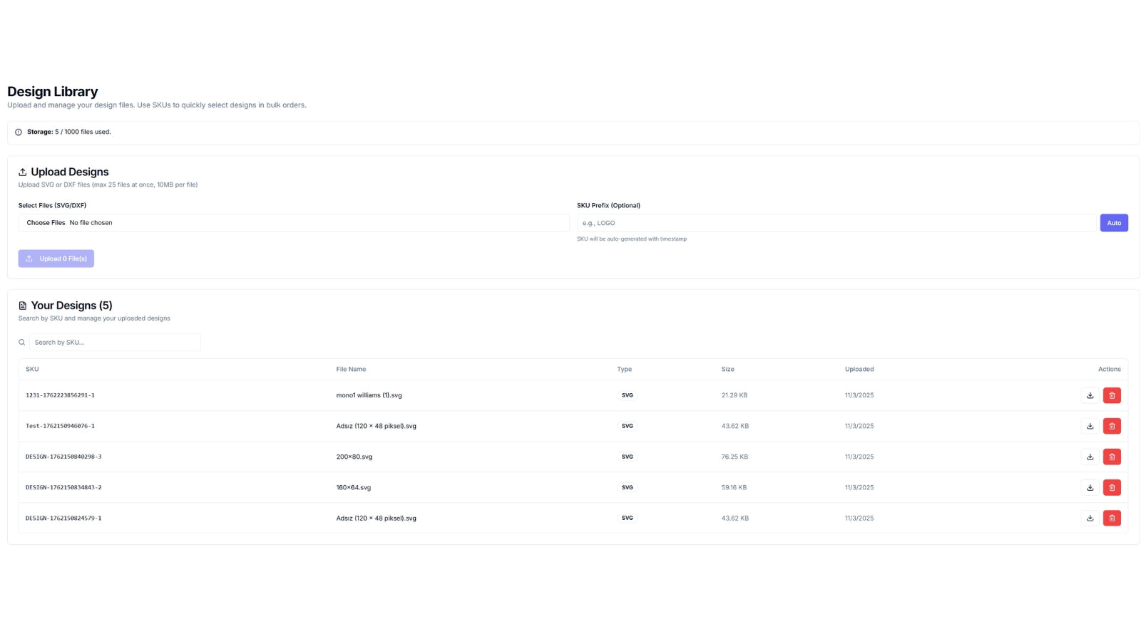Image resolution: width=1141 pixels, height=641 pixels.
Task: Open the Choose Files file picker
Action: (x=46, y=223)
